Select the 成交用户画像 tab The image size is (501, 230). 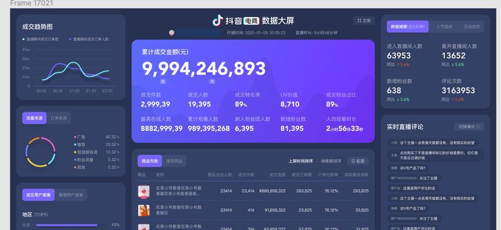pyautogui.click(x=39, y=195)
